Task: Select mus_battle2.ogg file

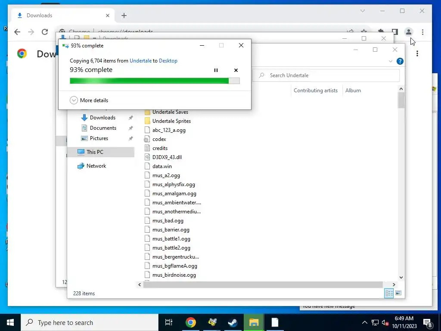Action: click(x=171, y=248)
